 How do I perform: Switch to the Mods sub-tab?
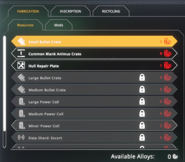click(59, 25)
